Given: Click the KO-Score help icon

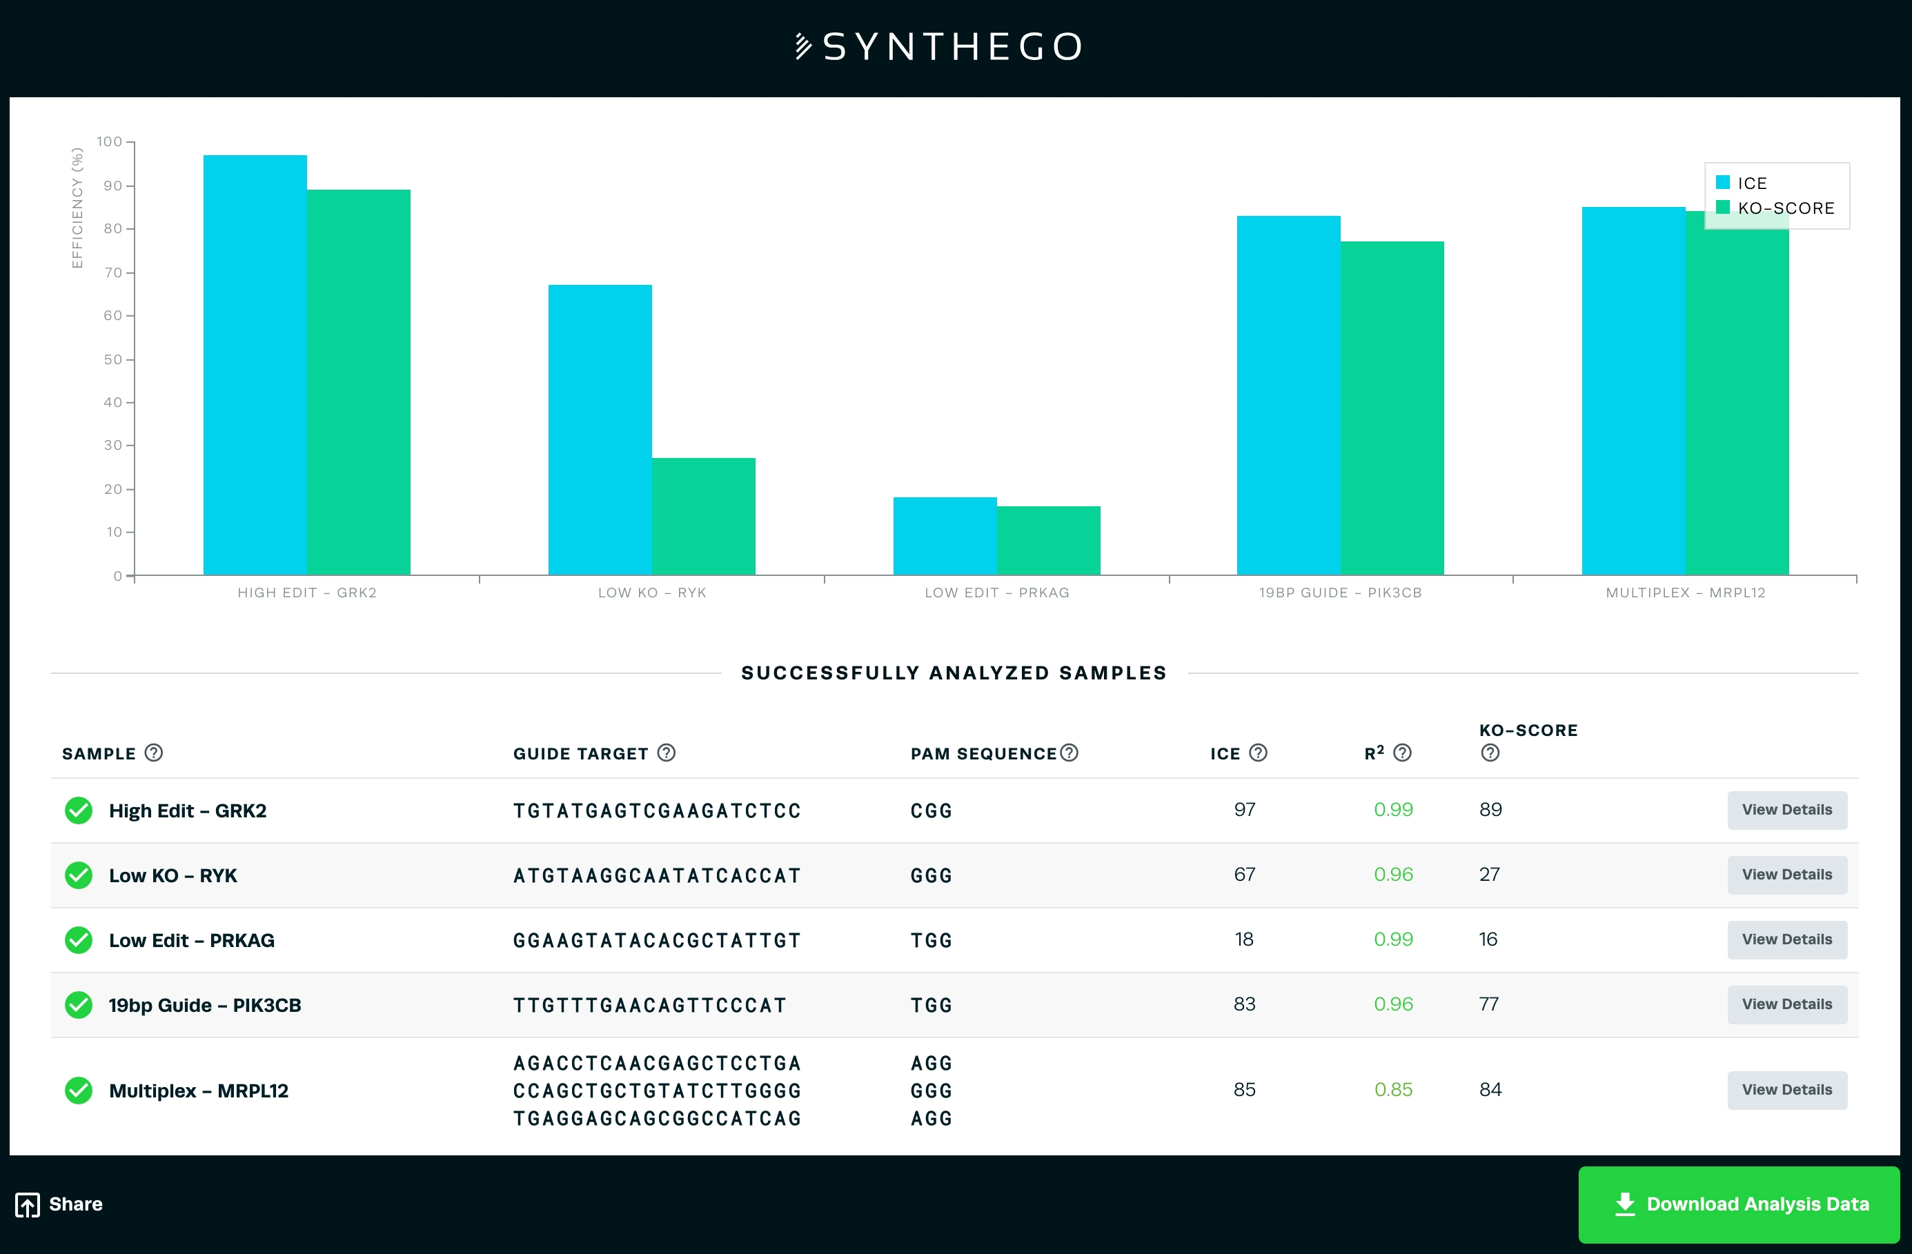Looking at the screenshot, I should pos(1490,753).
